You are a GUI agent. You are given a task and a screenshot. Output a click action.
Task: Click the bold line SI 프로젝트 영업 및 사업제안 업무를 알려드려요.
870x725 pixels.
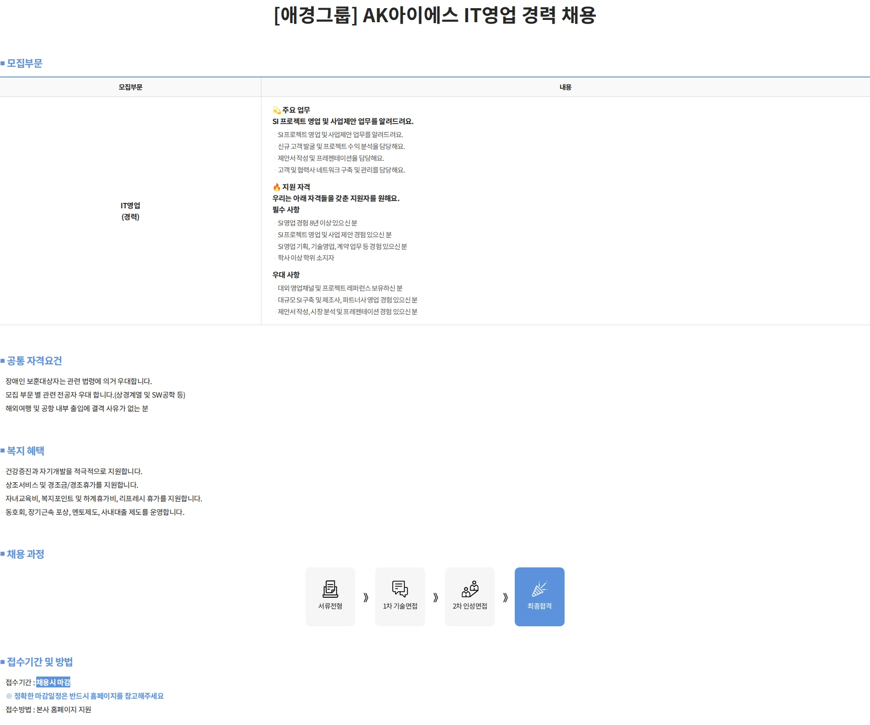[x=343, y=121]
